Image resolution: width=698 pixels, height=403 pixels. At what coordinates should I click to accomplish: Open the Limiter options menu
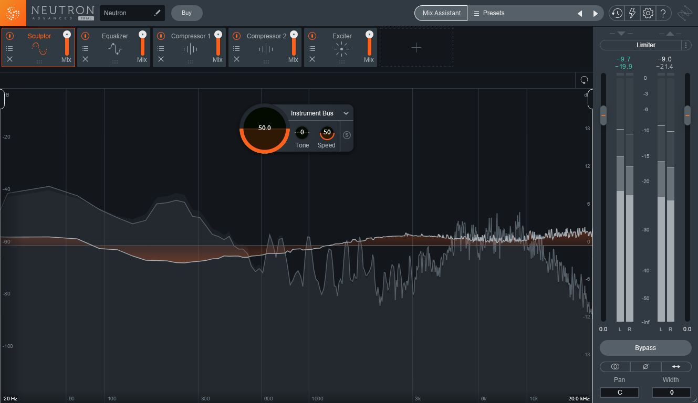(686, 45)
